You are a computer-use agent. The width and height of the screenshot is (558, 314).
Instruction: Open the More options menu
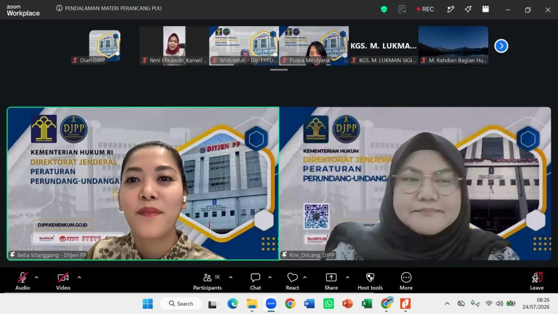(406, 281)
